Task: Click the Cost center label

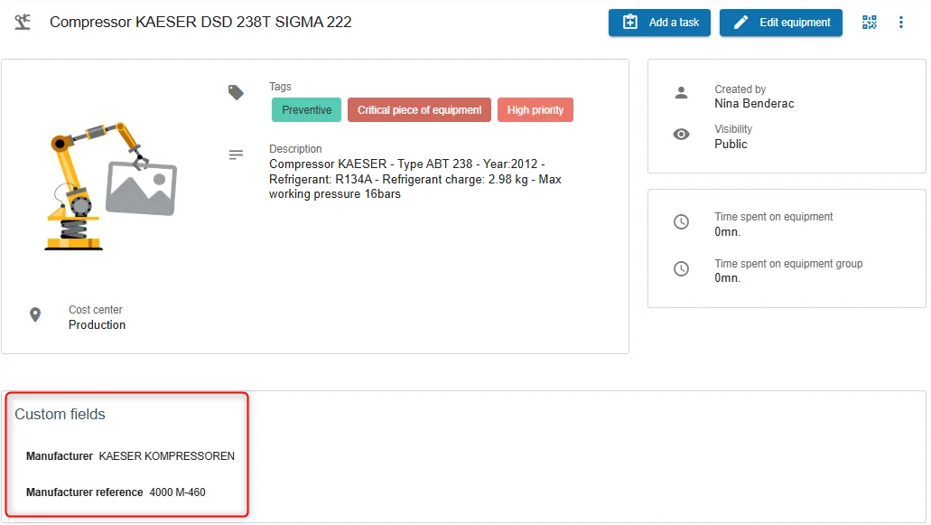Action: tap(96, 309)
